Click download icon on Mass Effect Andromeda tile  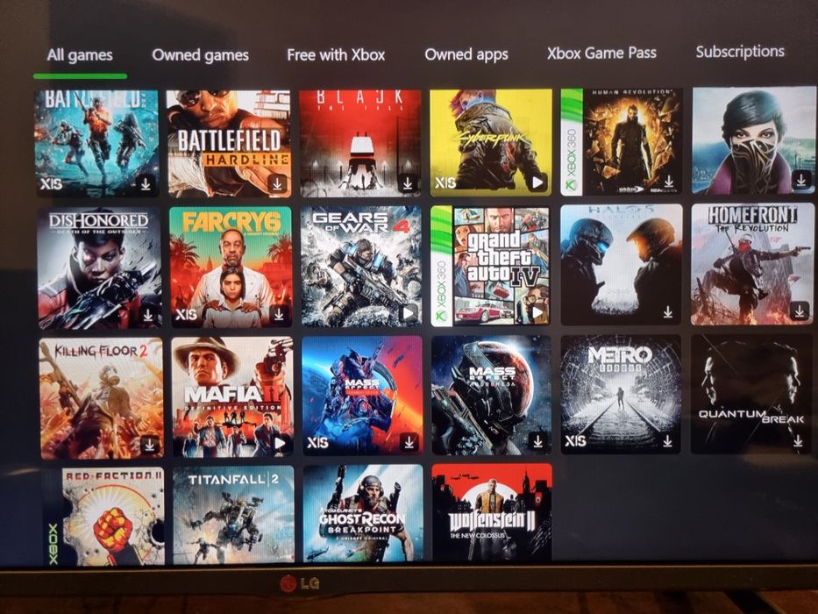537,441
